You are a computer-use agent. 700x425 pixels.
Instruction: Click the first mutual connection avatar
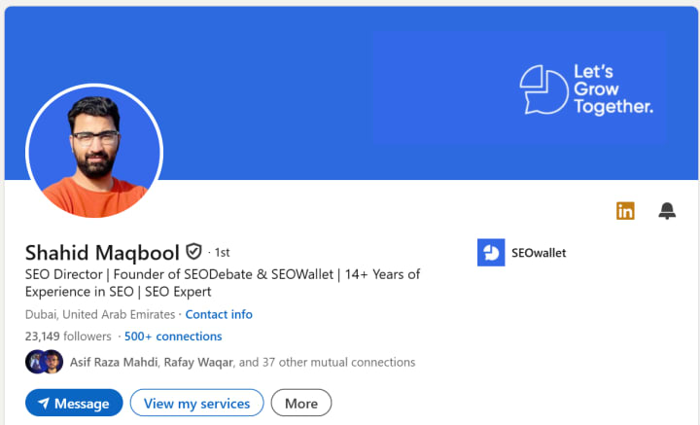pos(35,362)
